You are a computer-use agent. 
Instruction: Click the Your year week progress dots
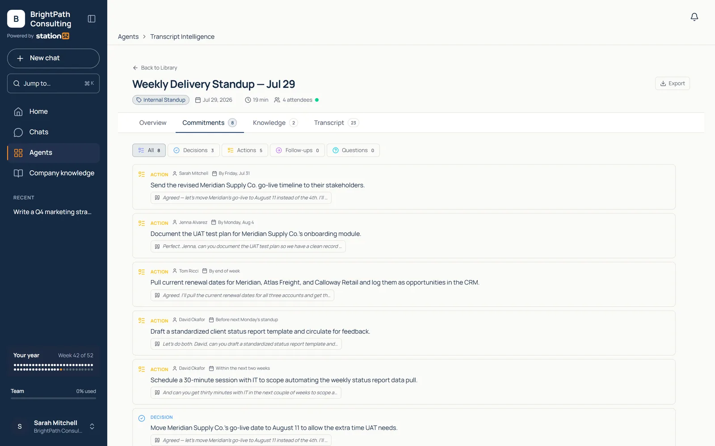(53, 367)
